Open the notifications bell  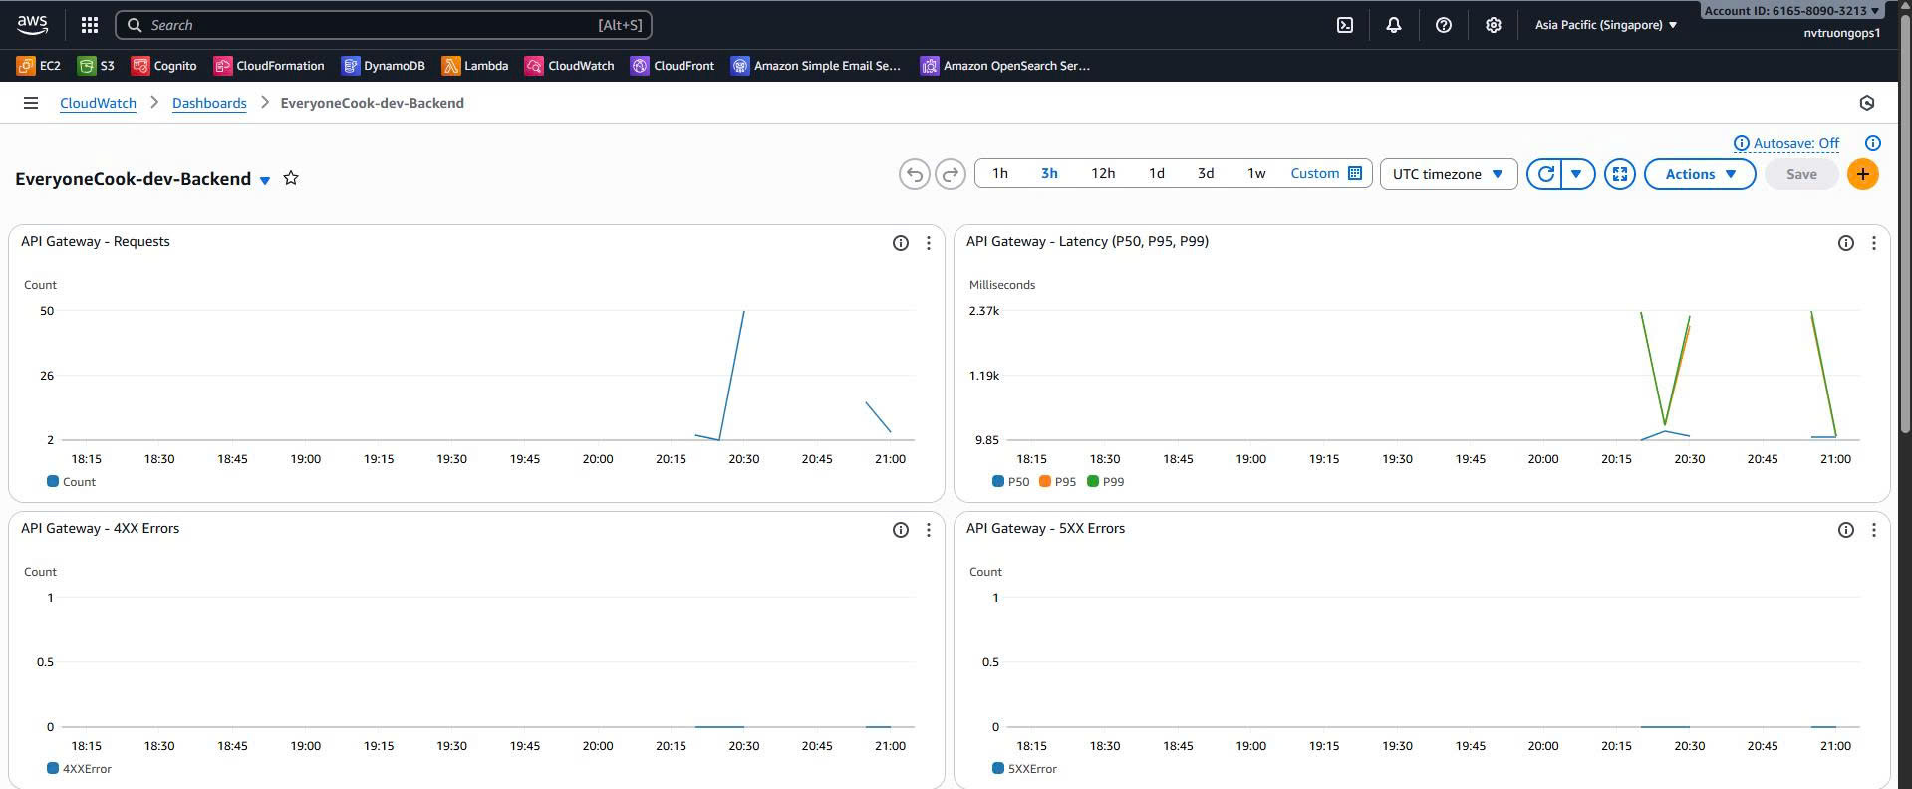click(x=1394, y=25)
